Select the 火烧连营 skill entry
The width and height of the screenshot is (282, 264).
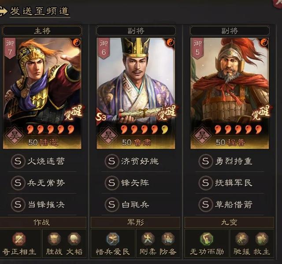(42, 161)
